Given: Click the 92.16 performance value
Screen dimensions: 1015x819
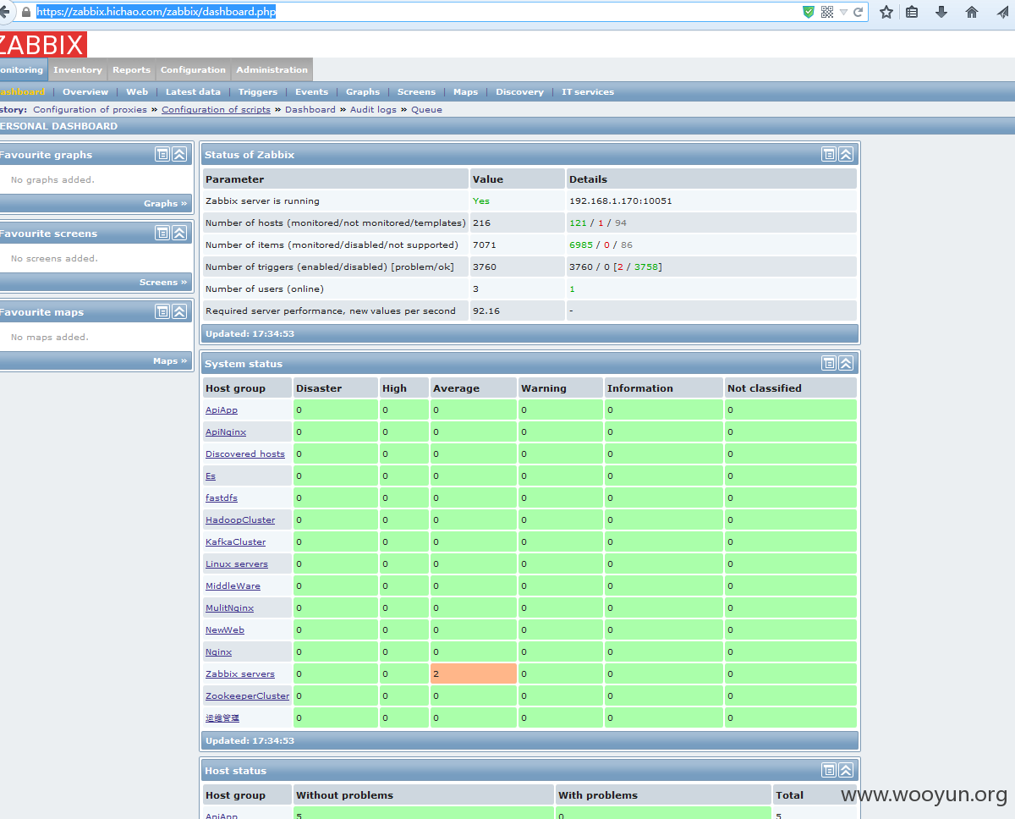Looking at the screenshot, I should [486, 311].
